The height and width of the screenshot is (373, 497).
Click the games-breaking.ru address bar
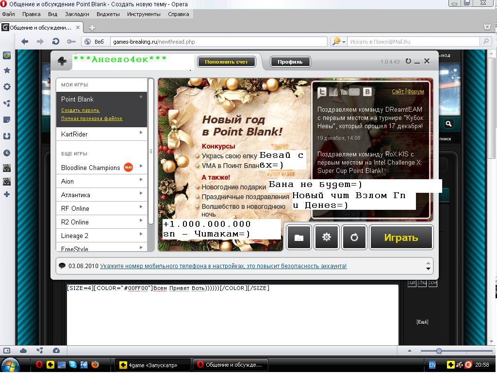219,42
